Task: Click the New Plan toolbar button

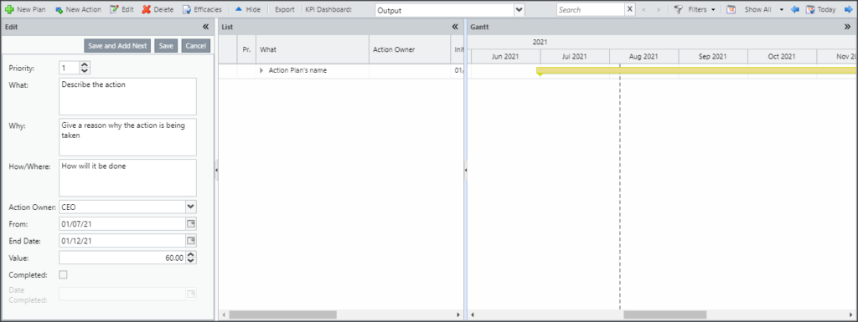Action: point(25,9)
